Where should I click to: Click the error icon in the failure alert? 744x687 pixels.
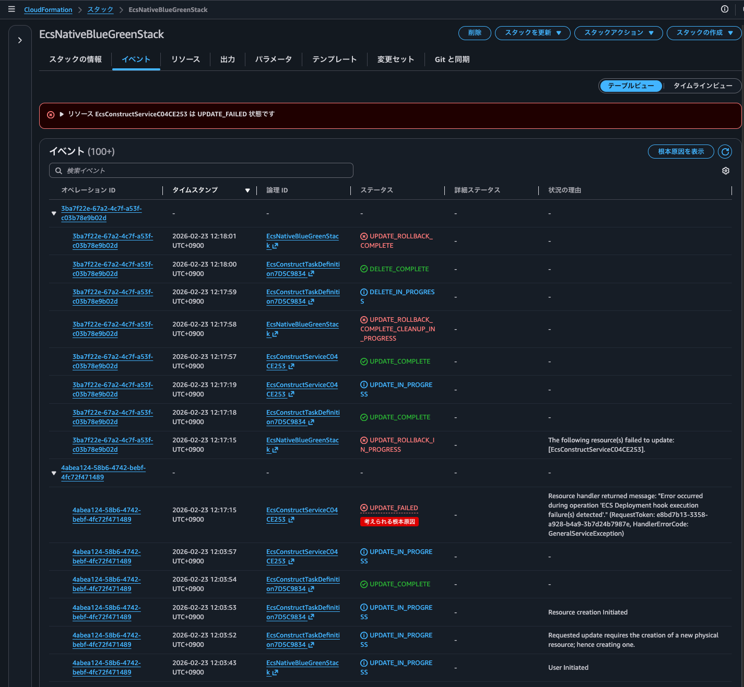point(51,115)
